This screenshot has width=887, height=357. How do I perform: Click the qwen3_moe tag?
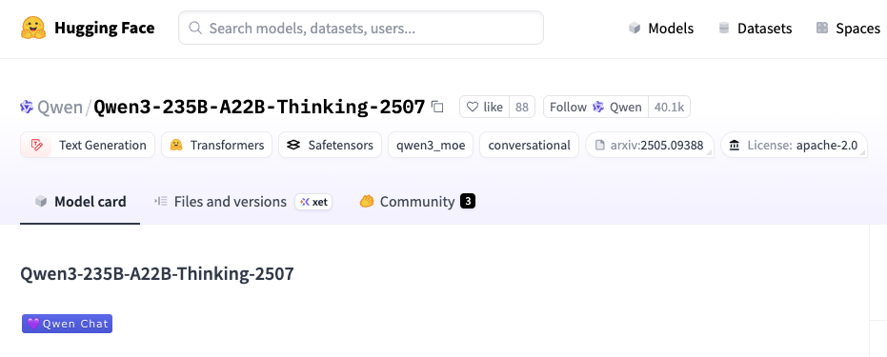tap(431, 145)
